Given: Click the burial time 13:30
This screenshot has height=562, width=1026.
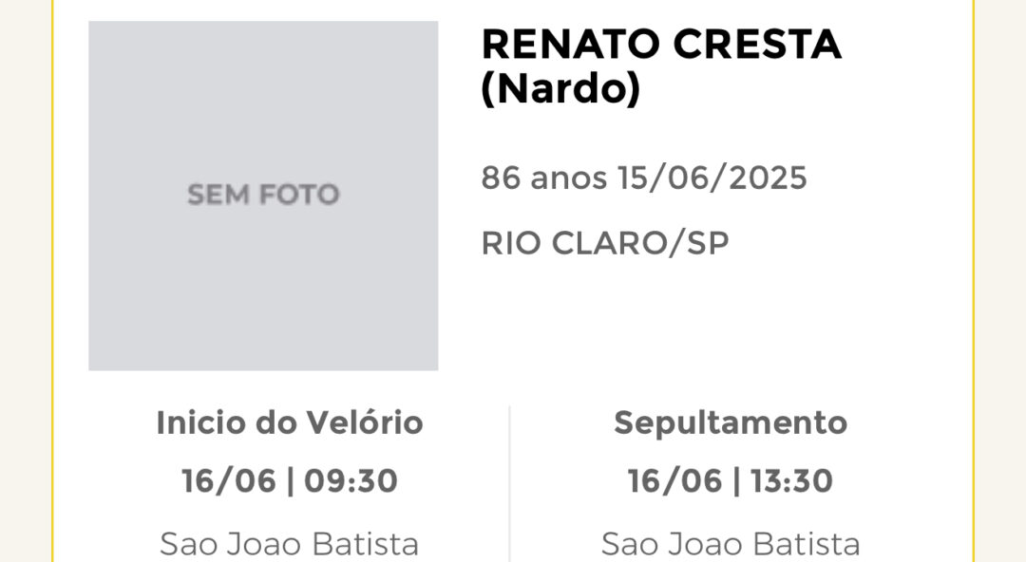Looking at the screenshot, I should (x=791, y=481).
